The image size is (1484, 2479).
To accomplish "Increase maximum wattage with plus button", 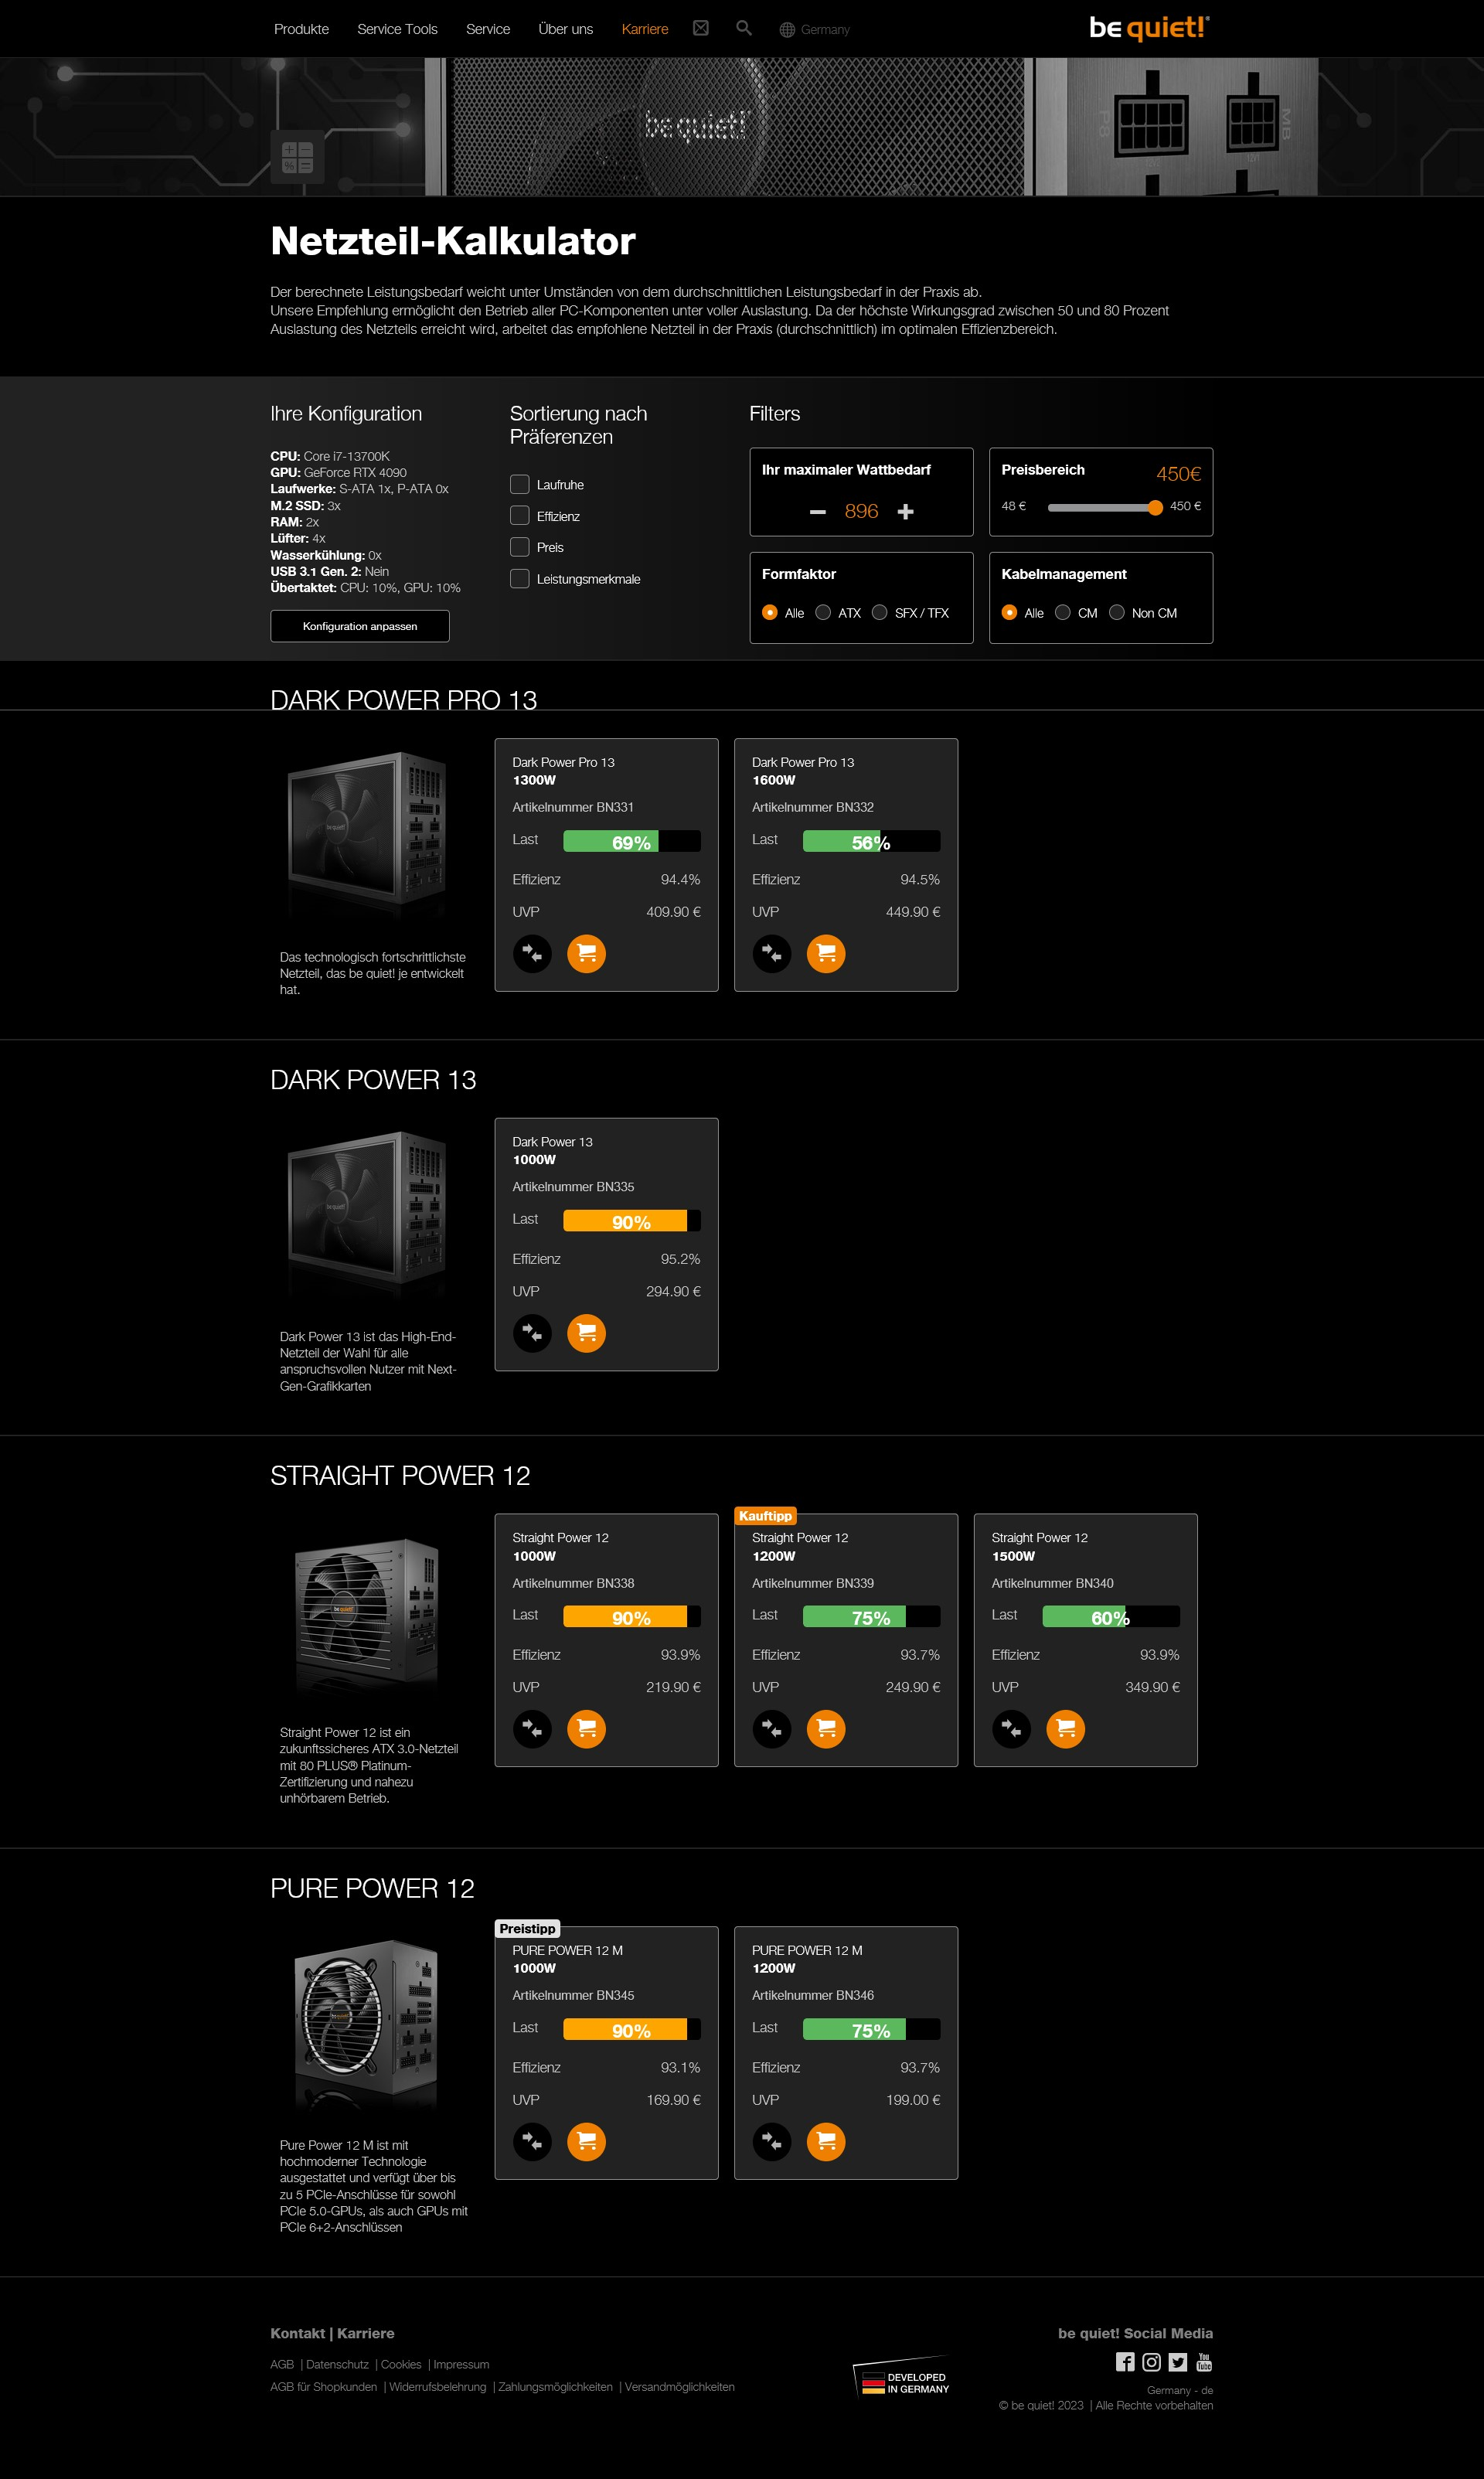I will [x=905, y=511].
